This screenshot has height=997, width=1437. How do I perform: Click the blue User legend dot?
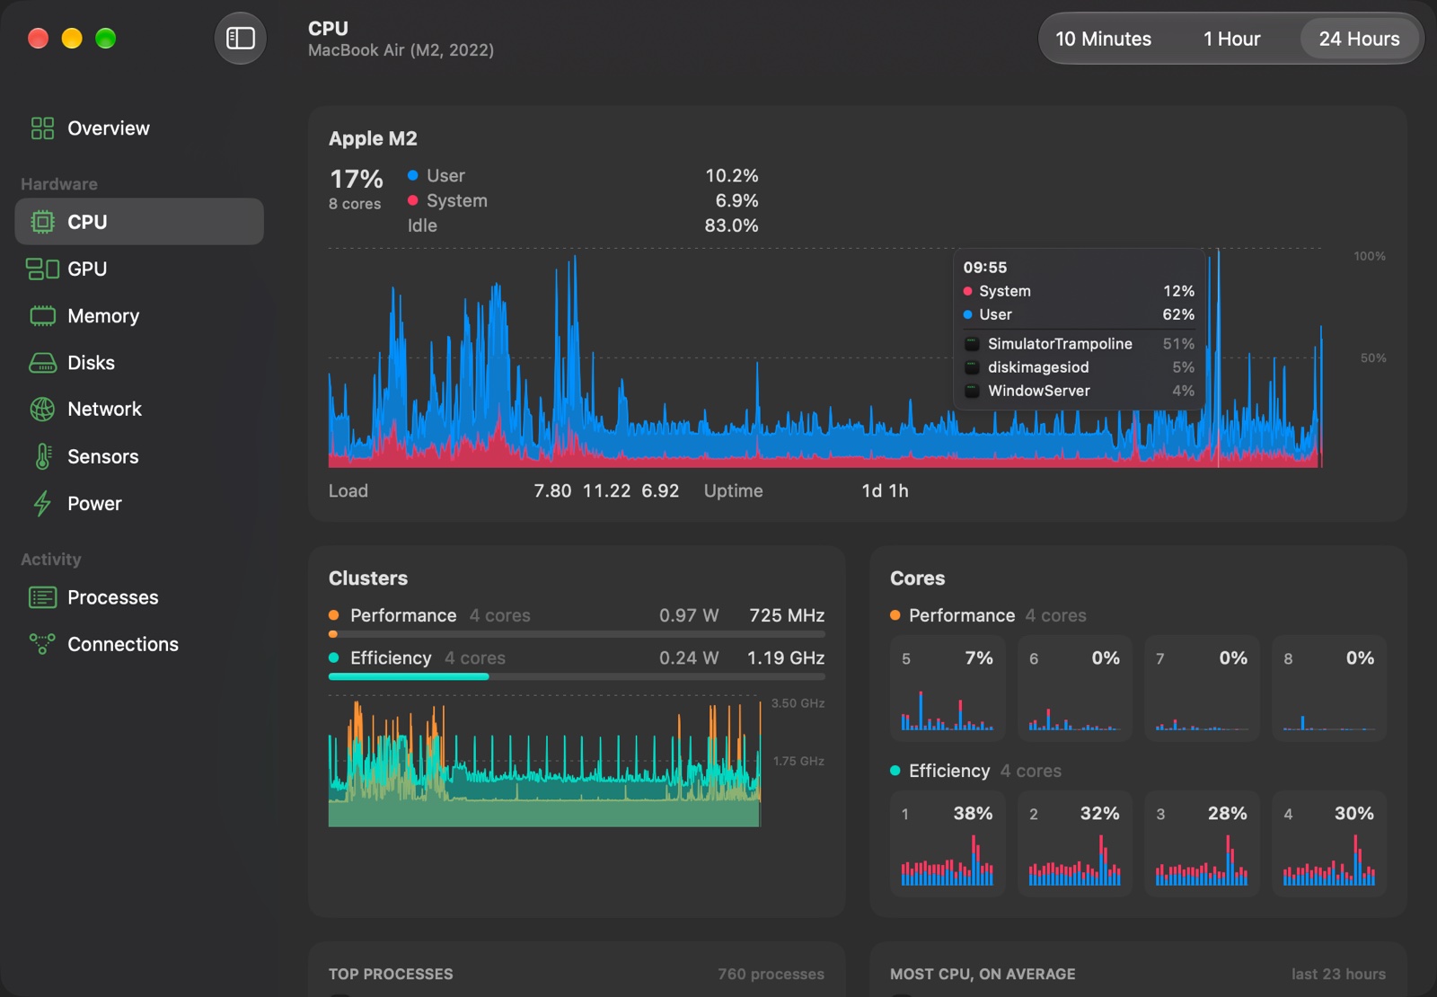pyautogui.click(x=413, y=176)
